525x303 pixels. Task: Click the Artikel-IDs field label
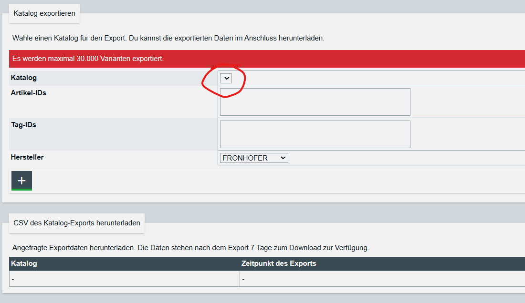[29, 93]
